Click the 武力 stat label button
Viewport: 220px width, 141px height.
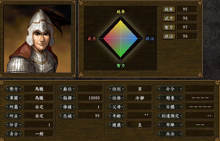point(169,18)
